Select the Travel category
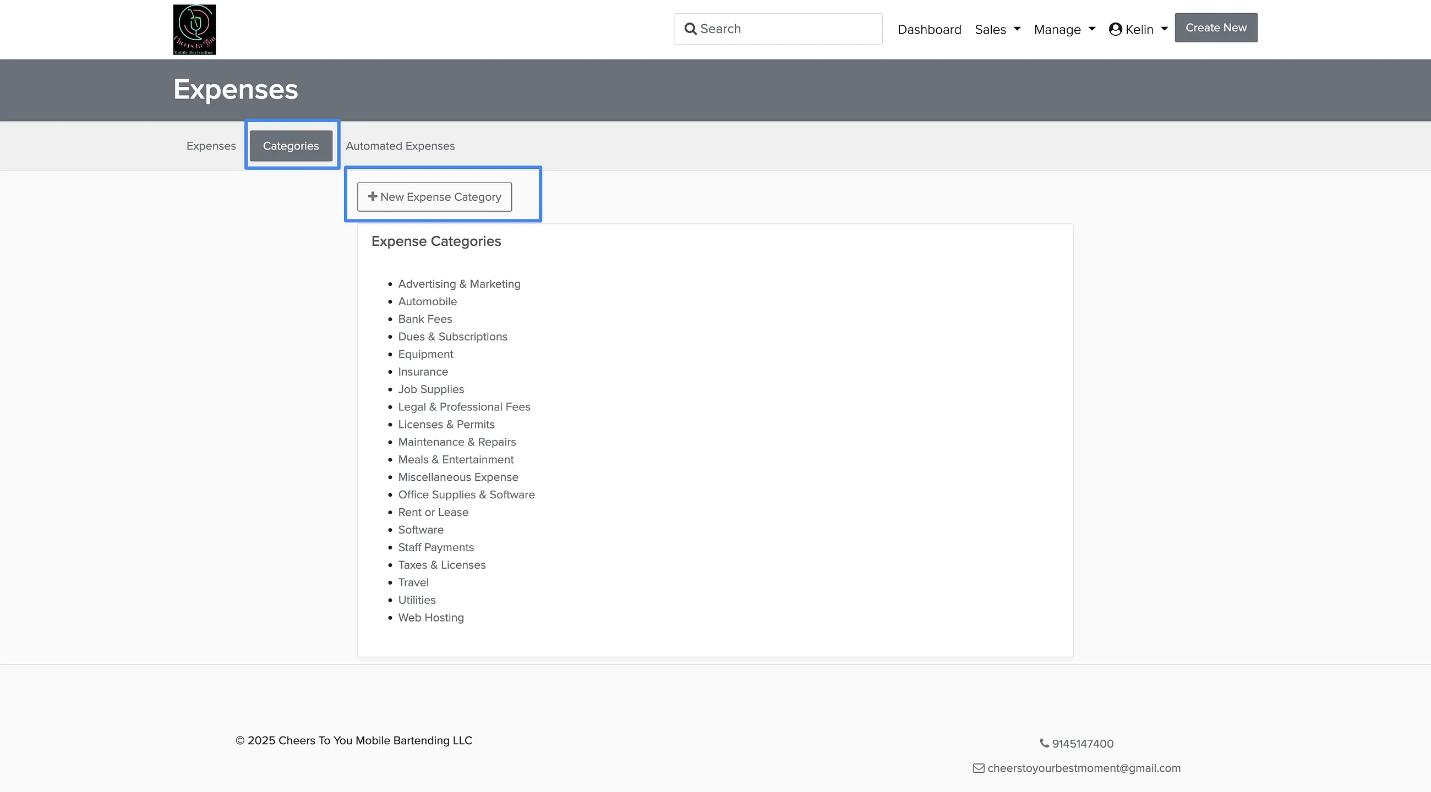The width and height of the screenshot is (1431, 792). 413,583
